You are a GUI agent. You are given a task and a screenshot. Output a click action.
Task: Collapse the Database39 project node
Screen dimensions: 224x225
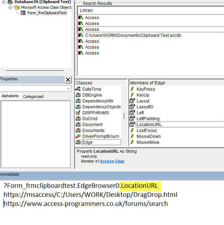[3, 2]
